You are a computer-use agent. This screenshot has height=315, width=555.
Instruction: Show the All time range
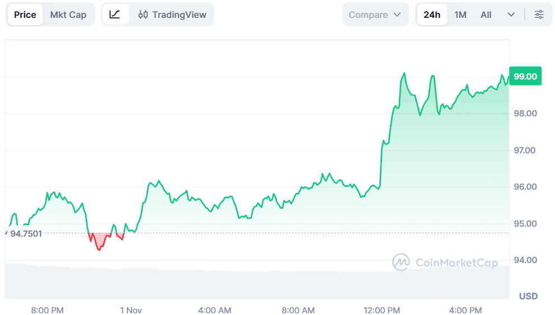pos(486,15)
